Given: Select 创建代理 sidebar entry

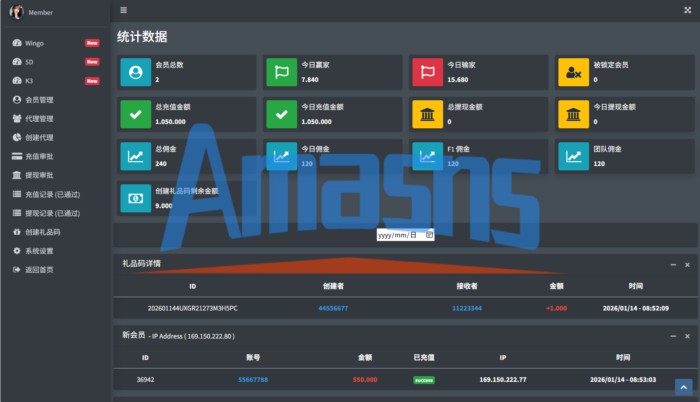Looking at the screenshot, I should point(55,138).
